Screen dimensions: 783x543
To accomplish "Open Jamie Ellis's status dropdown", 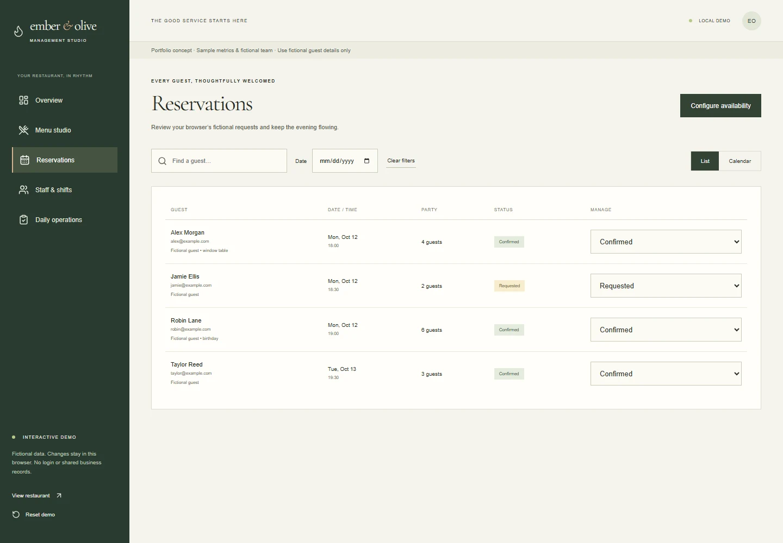I will (x=666, y=286).
